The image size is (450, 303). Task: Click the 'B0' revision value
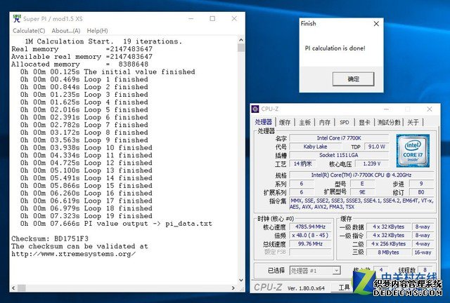pyautogui.click(x=421, y=192)
